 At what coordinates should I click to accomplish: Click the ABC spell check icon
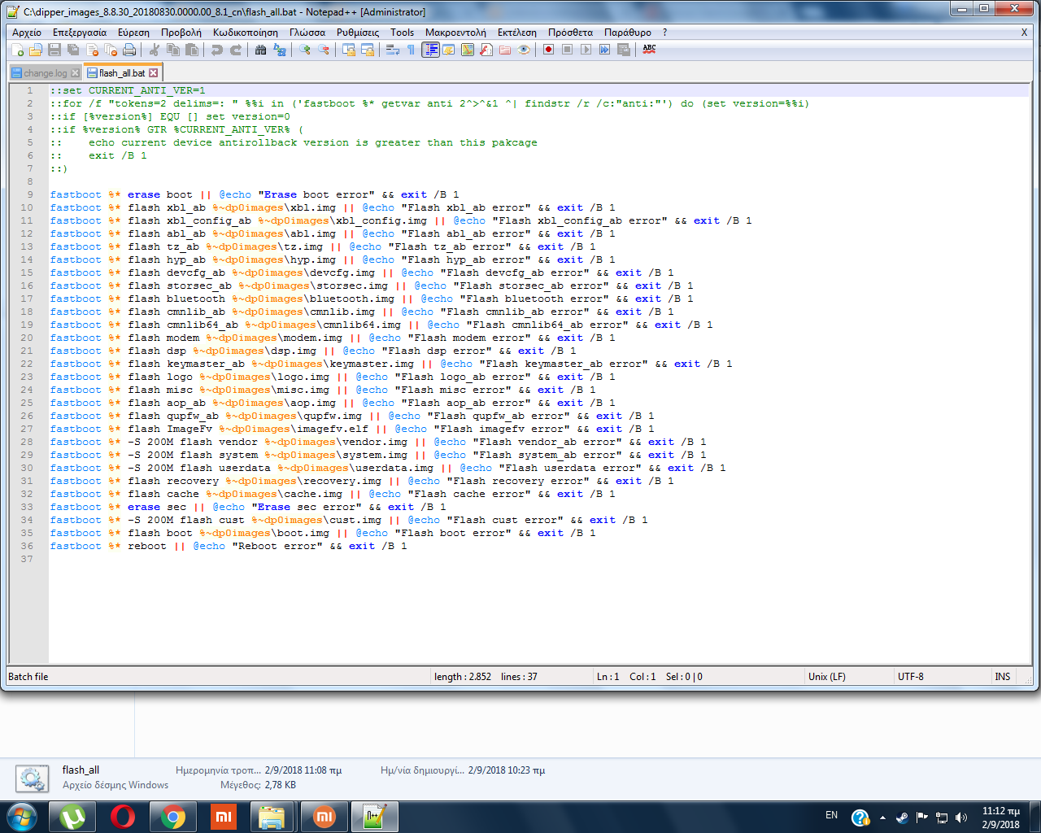coord(649,49)
